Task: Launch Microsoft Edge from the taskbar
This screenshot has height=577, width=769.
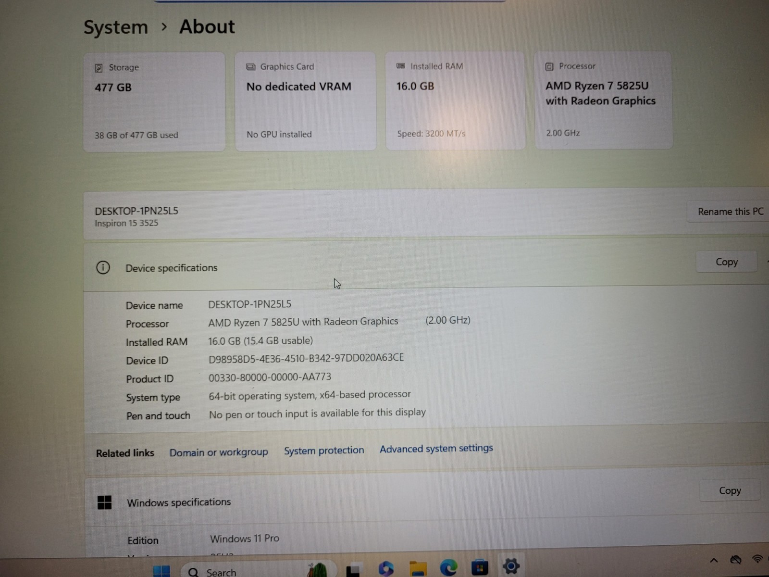Action: tap(449, 568)
